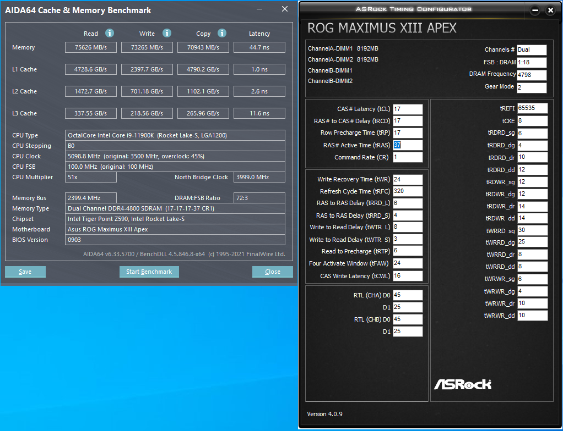
Task: Click the Memory Write value 73265 MB/s
Action: (x=147, y=47)
